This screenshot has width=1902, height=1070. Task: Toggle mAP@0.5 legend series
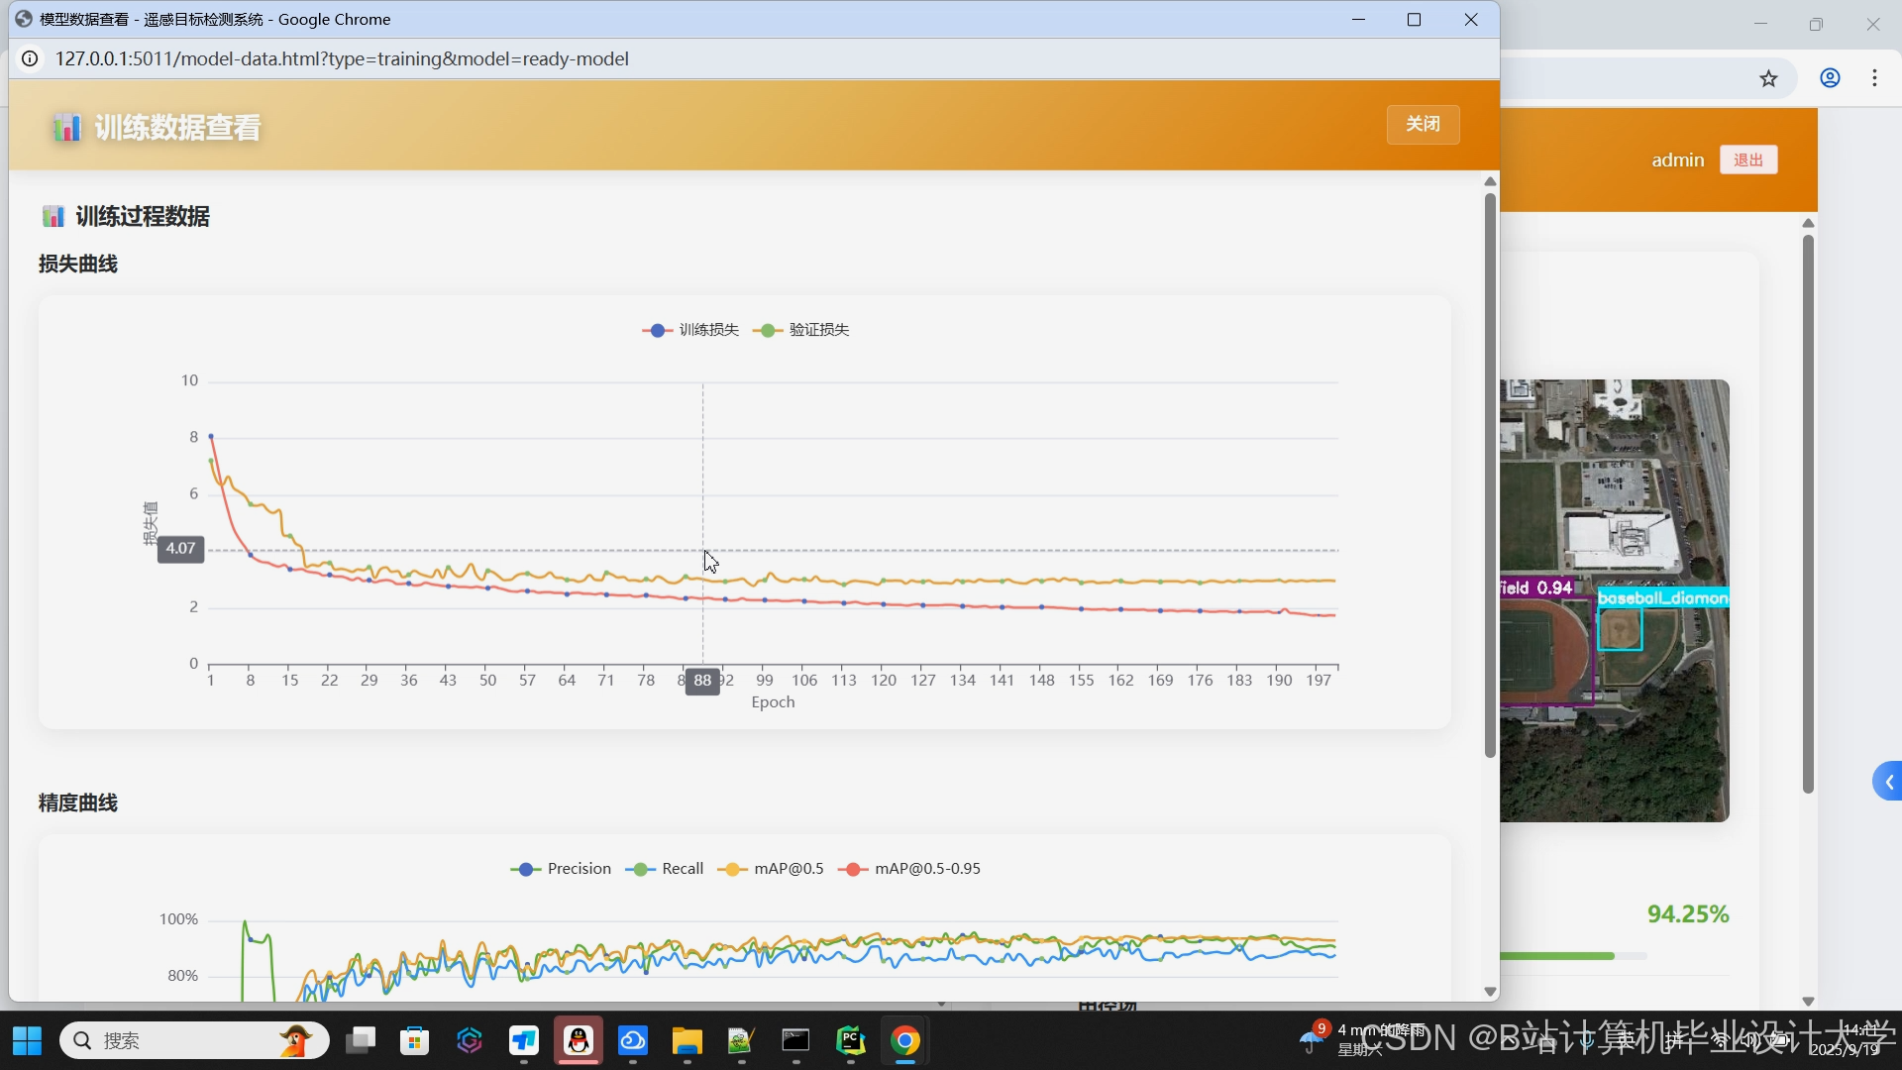pyautogui.click(x=771, y=869)
